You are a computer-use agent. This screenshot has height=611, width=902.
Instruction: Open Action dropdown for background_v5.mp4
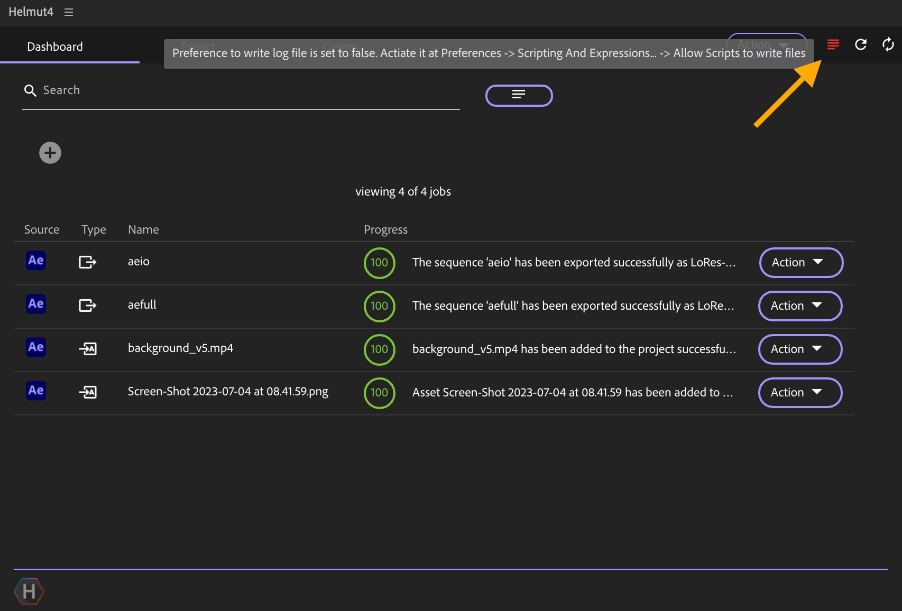800,349
